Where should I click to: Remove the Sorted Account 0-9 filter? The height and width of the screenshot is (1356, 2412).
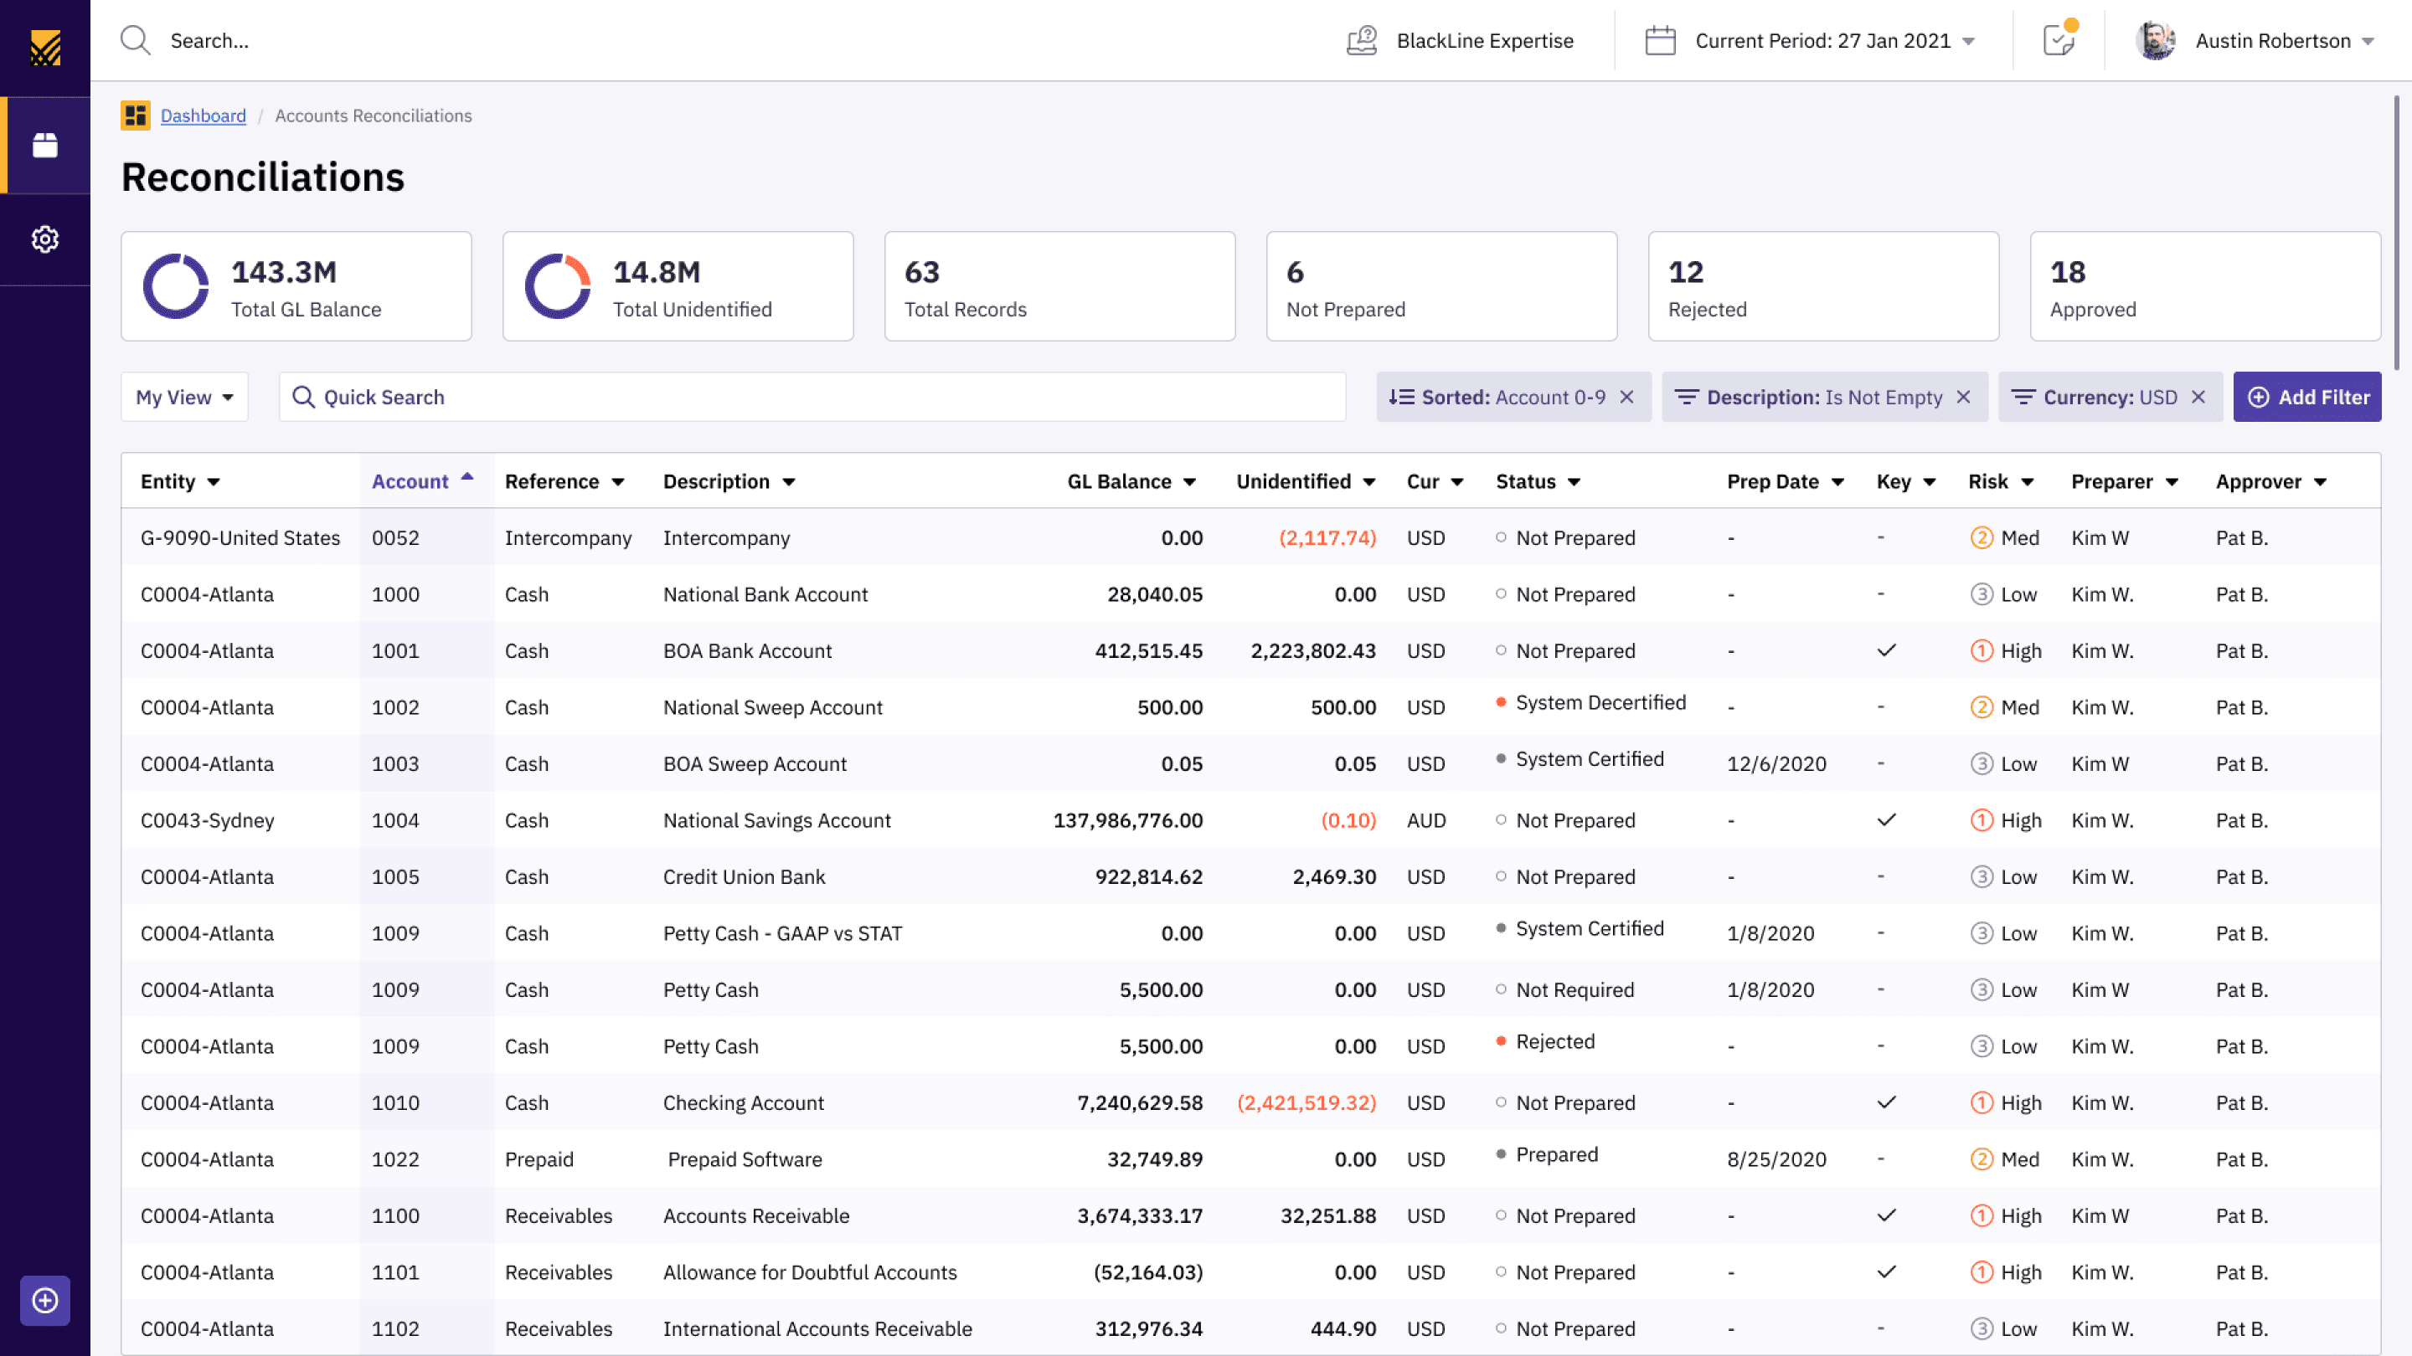tap(1627, 397)
